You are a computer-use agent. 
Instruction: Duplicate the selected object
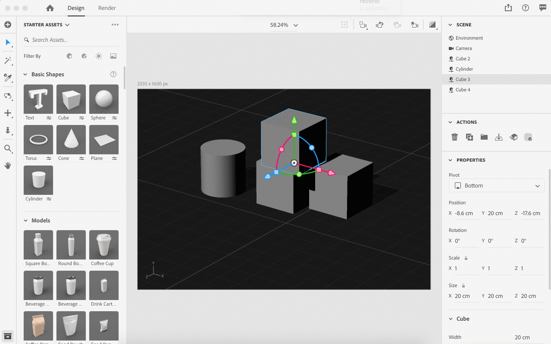(470, 137)
